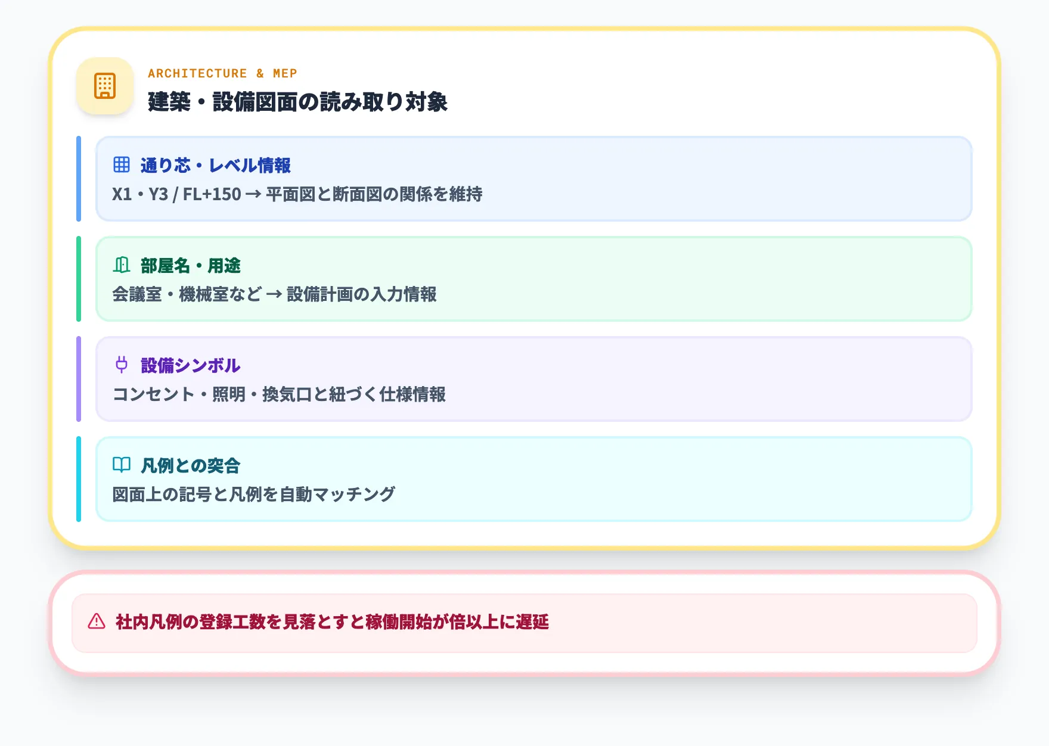Click the open book icon next to 凡例との突合
Image resolution: width=1049 pixels, height=746 pixels.
[122, 465]
